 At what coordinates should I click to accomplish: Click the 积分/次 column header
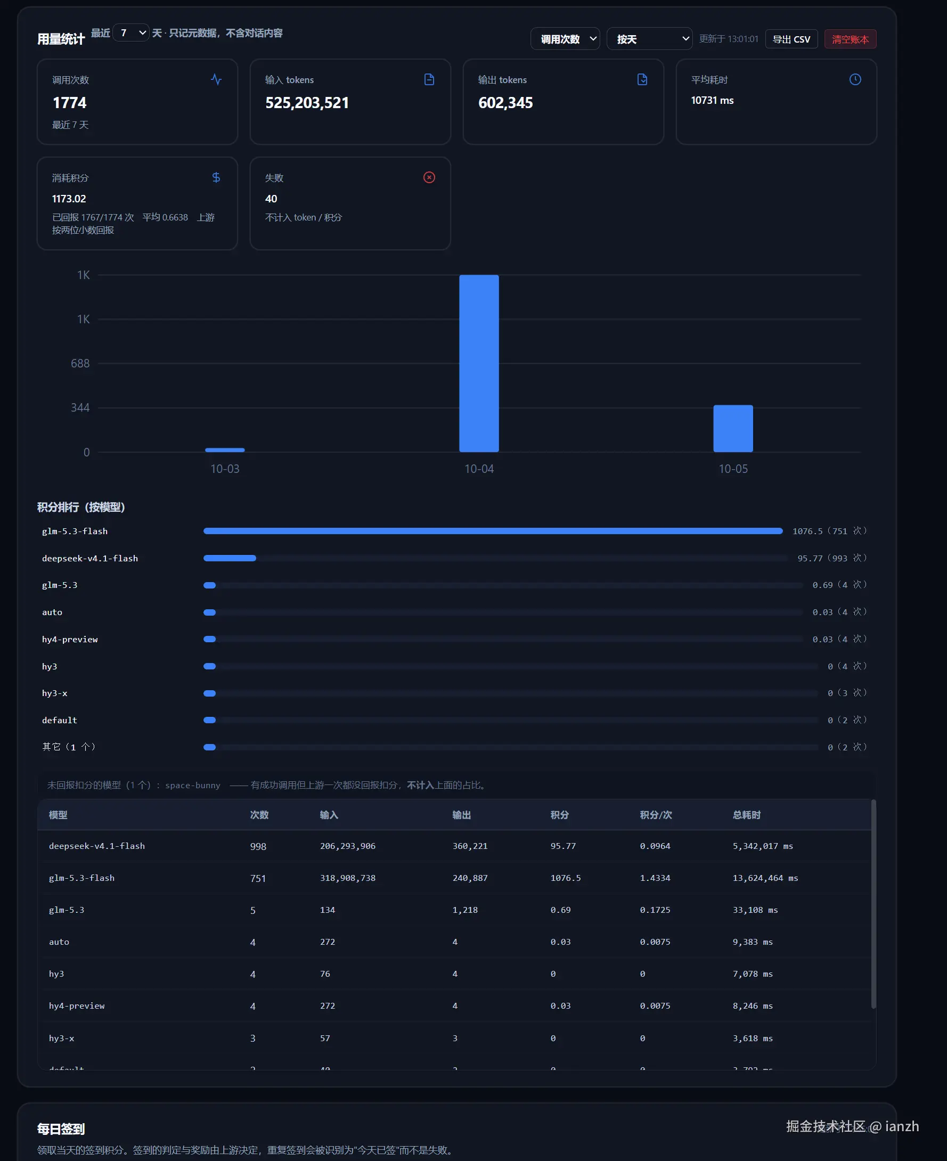(x=656, y=815)
